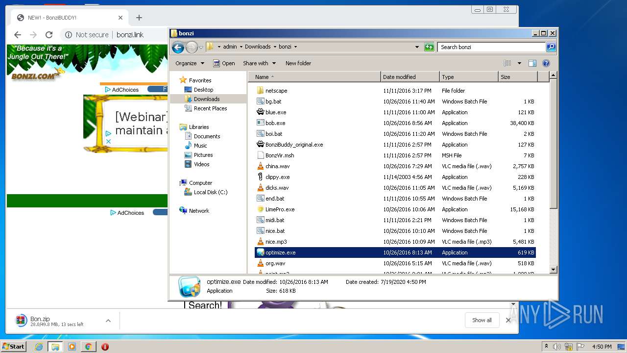Viewport: 627px width, 353px height.
Task: Open the view options dropdown arrow
Action: tap(519, 63)
